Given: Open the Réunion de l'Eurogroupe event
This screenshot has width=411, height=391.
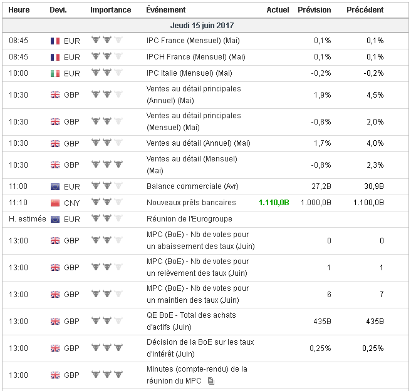Looking at the screenshot, I should [x=189, y=219].
